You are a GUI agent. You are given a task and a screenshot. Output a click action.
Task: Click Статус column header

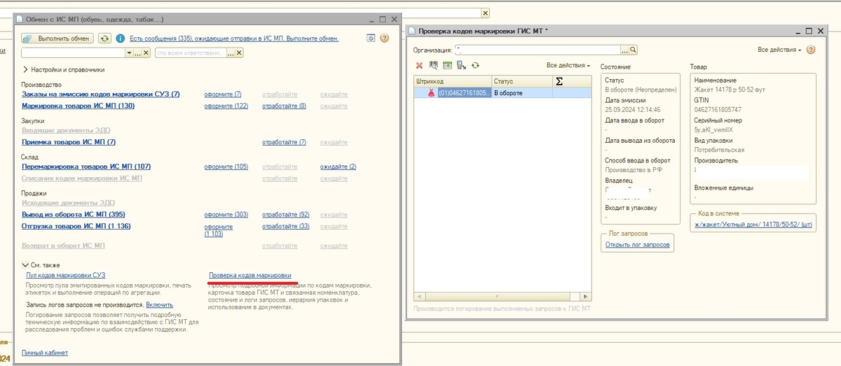[x=522, y=81]
